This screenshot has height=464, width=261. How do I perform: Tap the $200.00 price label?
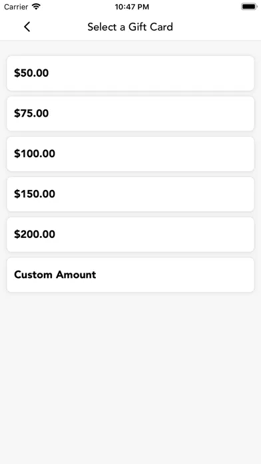pyautogui.click(x=35, y=235)
